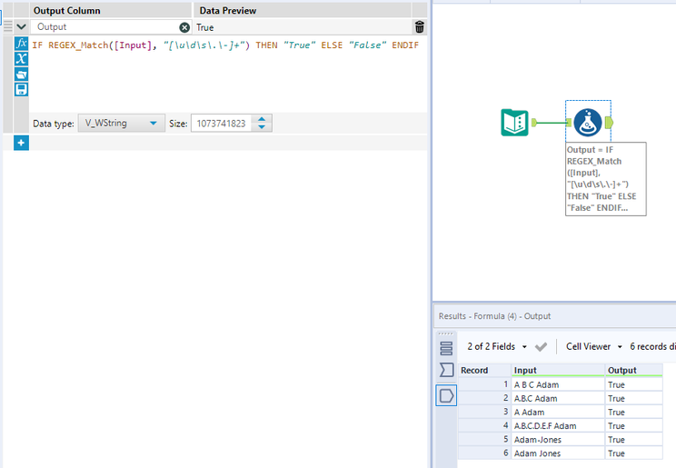Collapse the Output expression with the chevron
Image resolution: width=676 pixels, height=468 pixels.
point(21,26)
